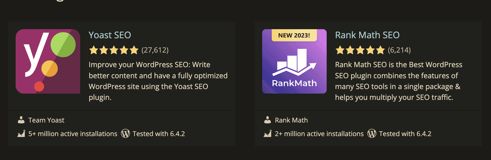The height and width of the screenshot is (160, 491).
Task: Open the RankMath plugin logo thumbnail
Action: (294, 61)
